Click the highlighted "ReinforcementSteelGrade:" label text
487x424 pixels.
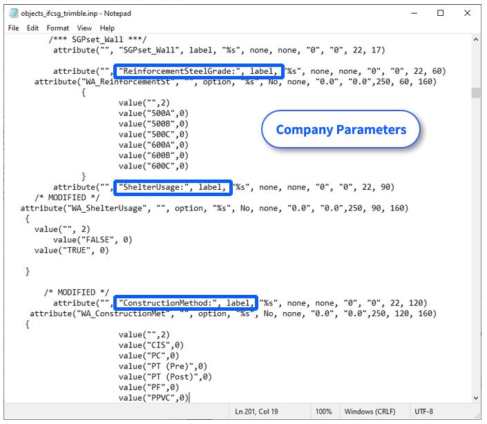(200, 71)
